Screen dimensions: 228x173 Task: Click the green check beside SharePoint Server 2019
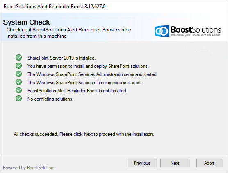[18, 58]
